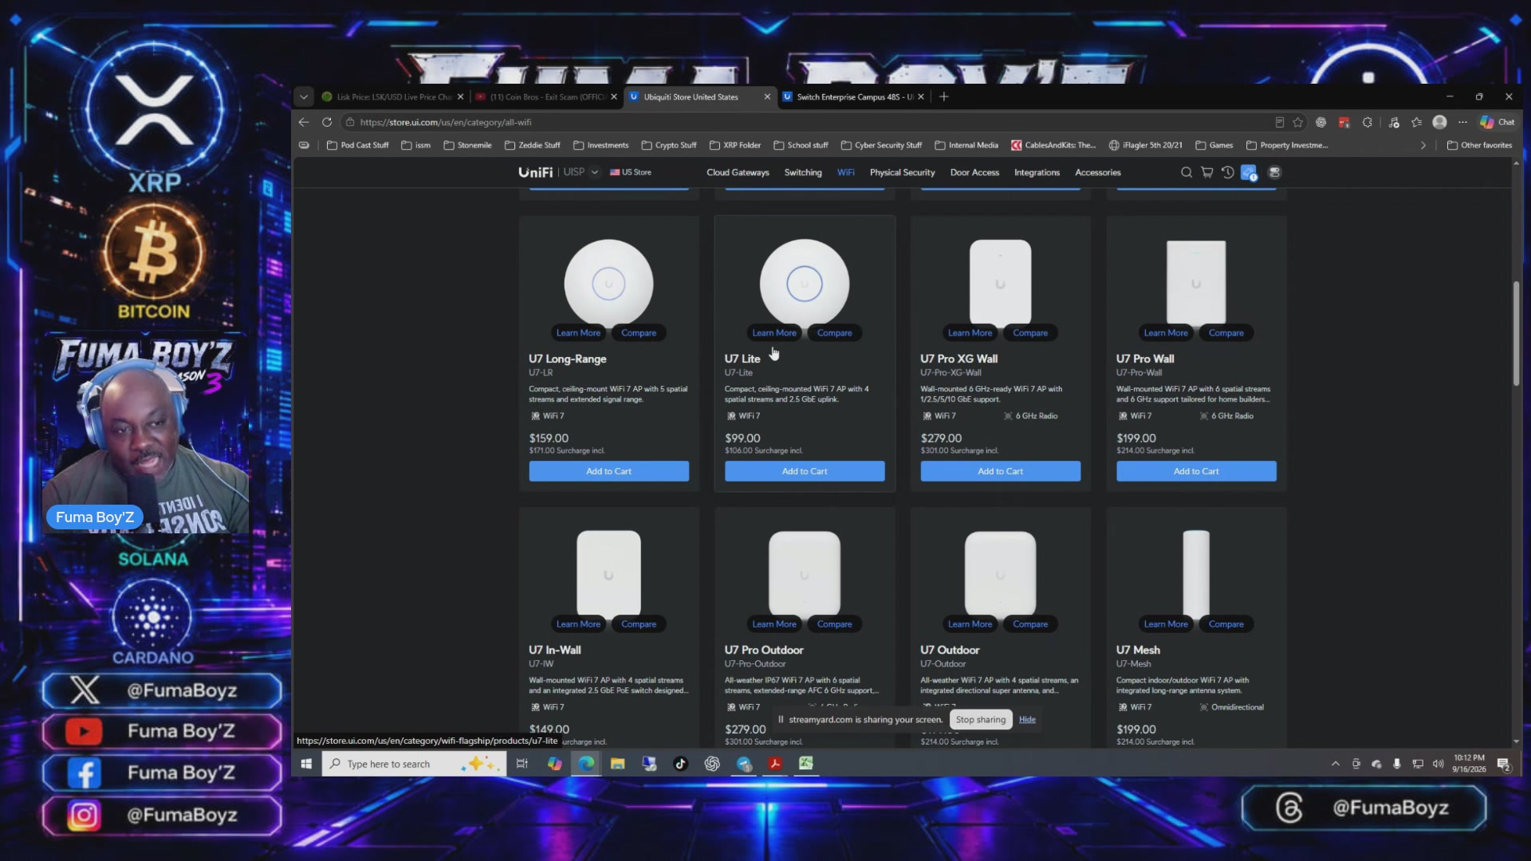The height and width of the screenshot is (861, 1531).
Task: Select the Cloud Gateways menu item
Action: click(738, 172)
